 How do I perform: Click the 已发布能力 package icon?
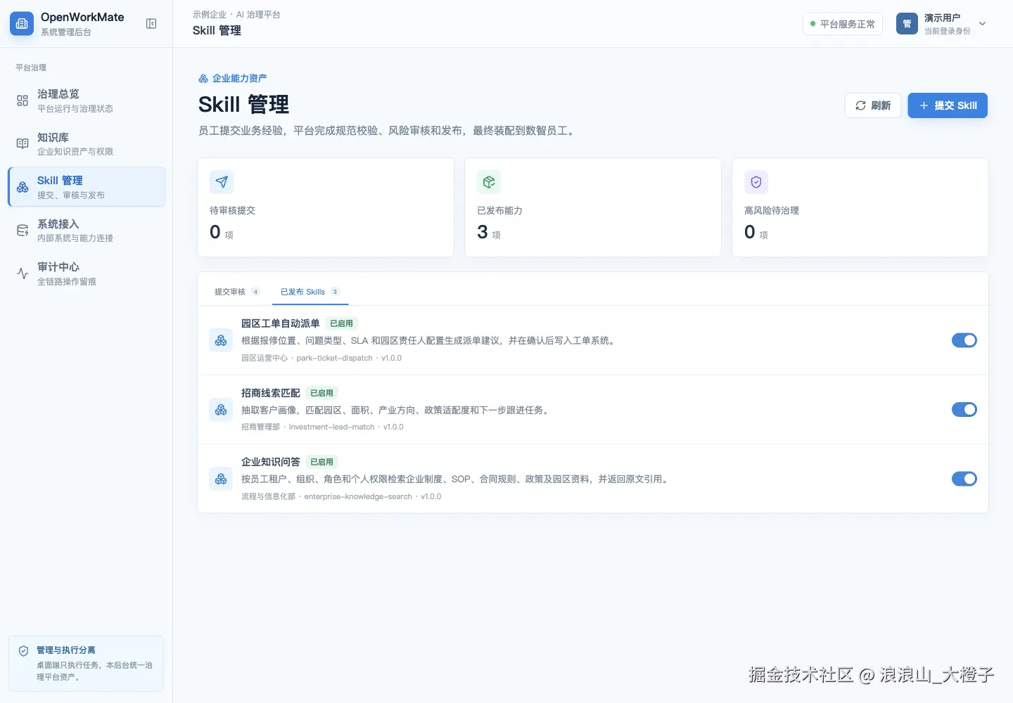489,182
